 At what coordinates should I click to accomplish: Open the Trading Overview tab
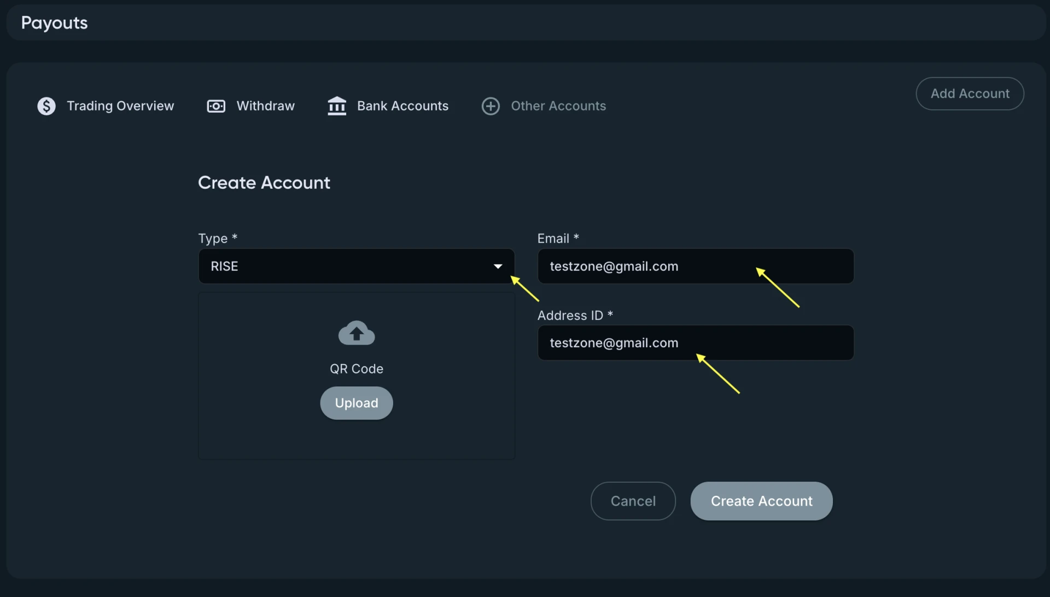coord(120,106)
